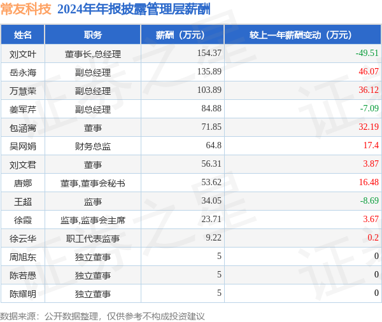Click the 薪酬（万元） column header

183,35
